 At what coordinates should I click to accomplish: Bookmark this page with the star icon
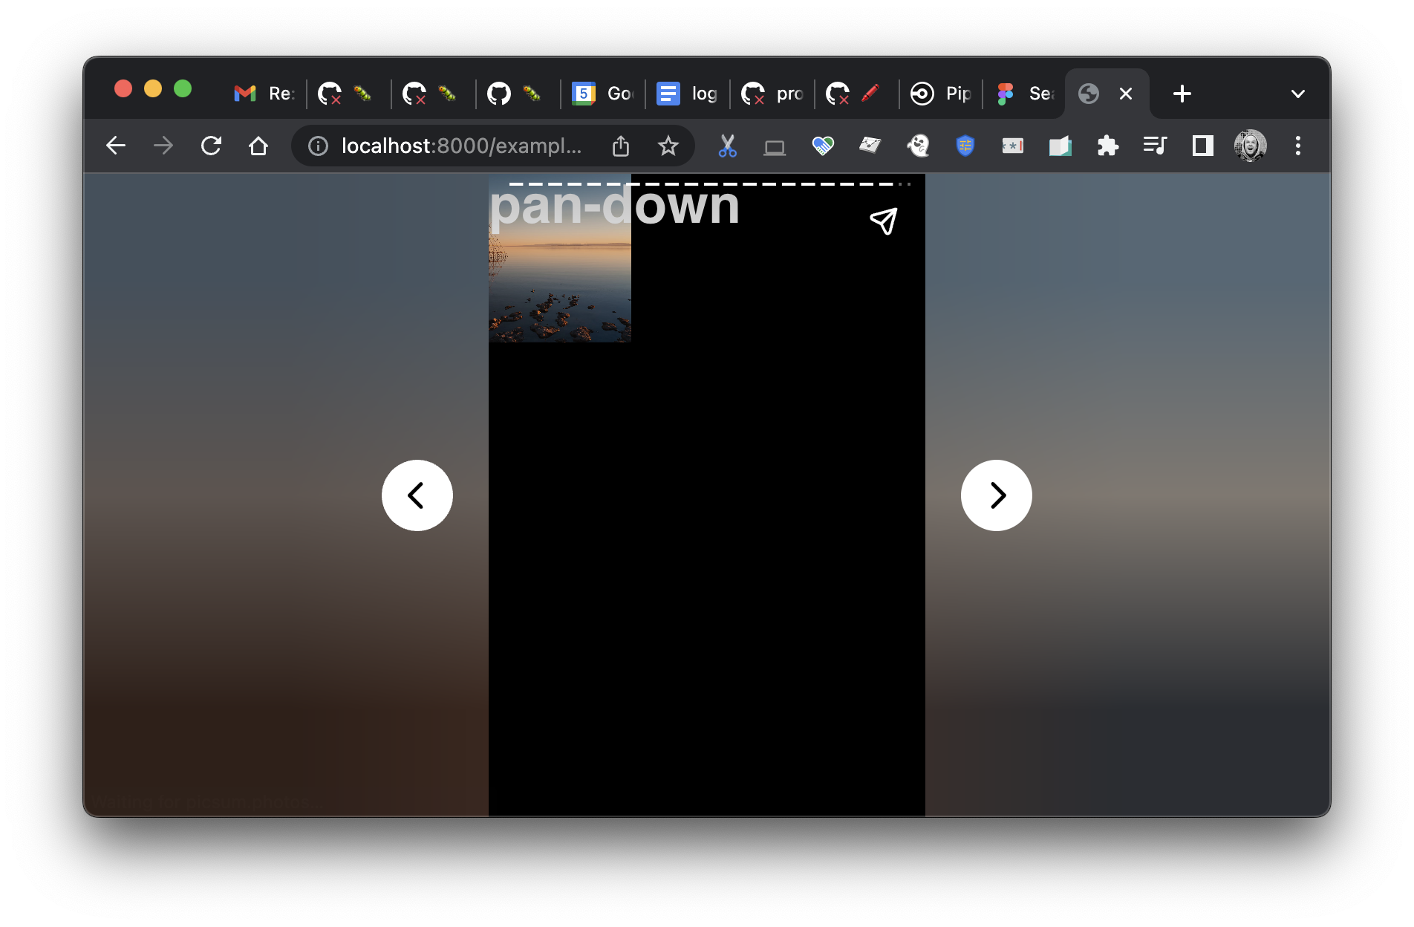tap(668, 146)
